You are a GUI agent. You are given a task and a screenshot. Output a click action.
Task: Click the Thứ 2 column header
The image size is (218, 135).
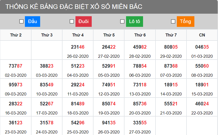point(16,35)
